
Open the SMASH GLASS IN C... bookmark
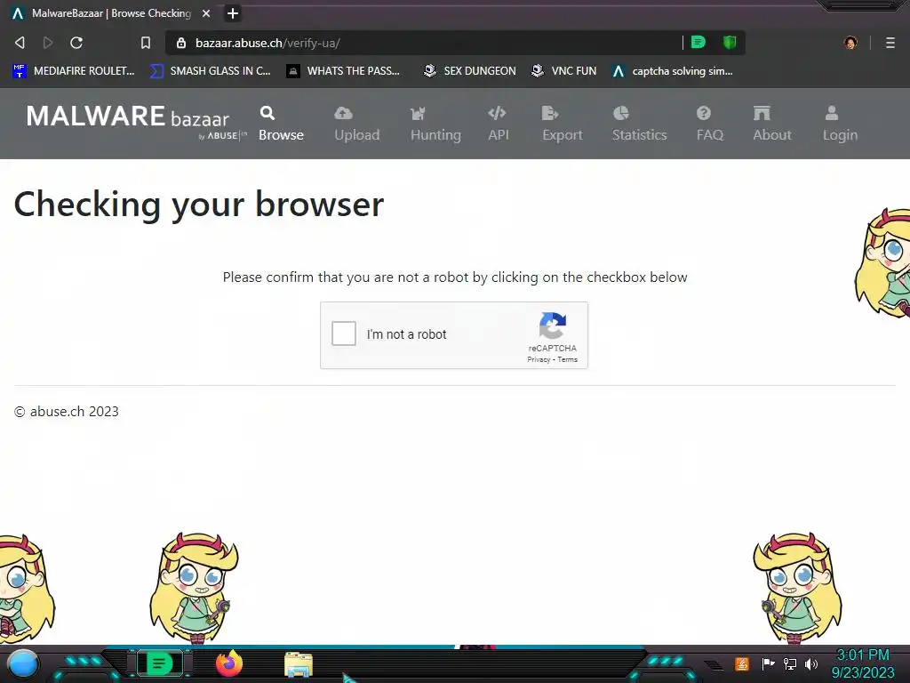pyautogui.click(x=210, y=71)
